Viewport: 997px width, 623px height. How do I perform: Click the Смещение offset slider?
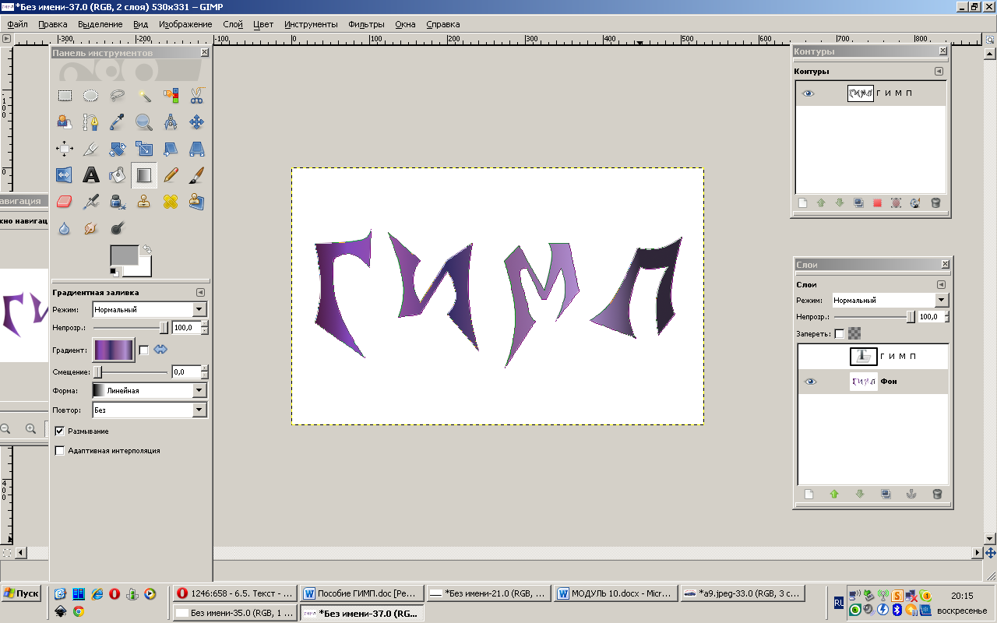[x=131, y=372]
